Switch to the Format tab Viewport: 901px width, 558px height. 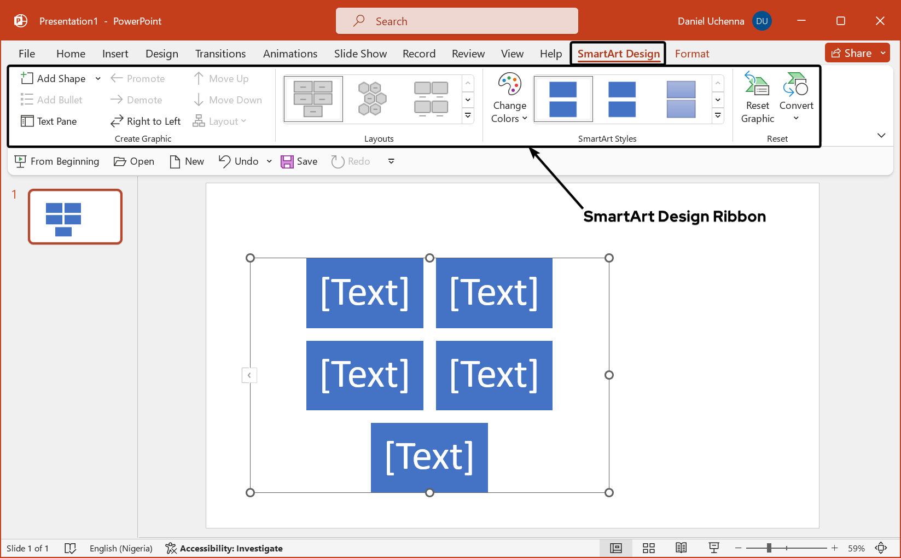pyautogui.click(x=691, y=54)
